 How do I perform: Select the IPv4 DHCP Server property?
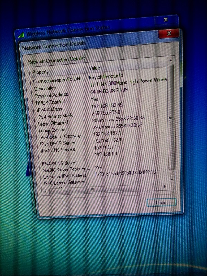click(x=58, y=144)
